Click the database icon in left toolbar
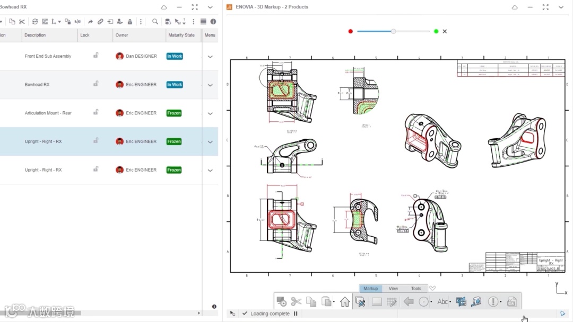The width and height of the screenshot is (573, 322). [168, 22]
